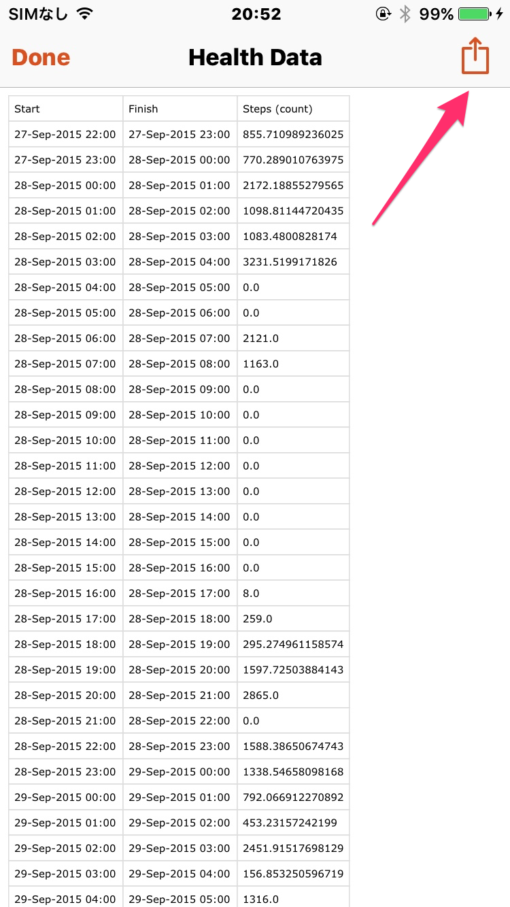Tap the 8.0 steps cell
The height and width of the screenshot is (907, 510).
pyautogui.click(x=293, y=594)
